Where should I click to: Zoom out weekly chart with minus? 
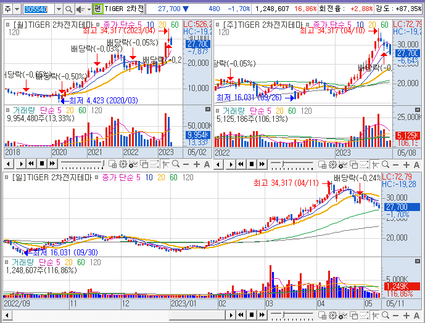coord(396,164)
